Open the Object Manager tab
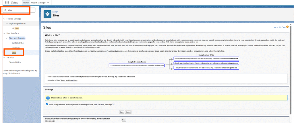294x123 pixels. pos(38,3)
